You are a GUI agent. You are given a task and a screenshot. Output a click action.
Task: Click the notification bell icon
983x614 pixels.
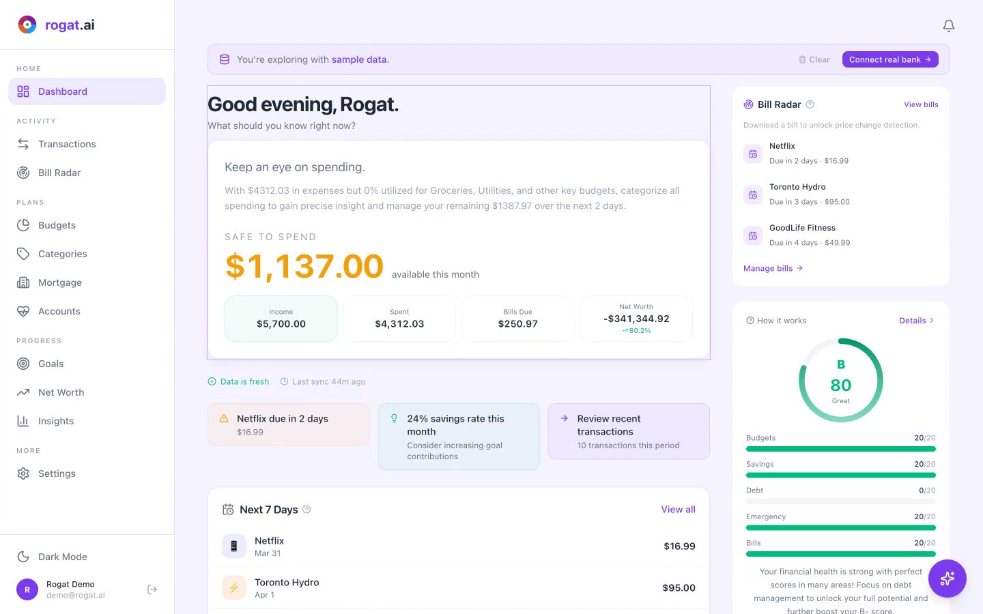[x=949, y=25]
